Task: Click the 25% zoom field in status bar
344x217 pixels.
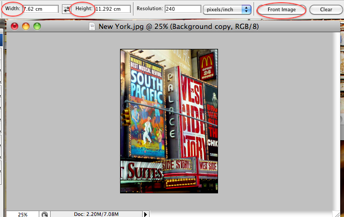Action: pyautogui.click(x=23, y=214)
